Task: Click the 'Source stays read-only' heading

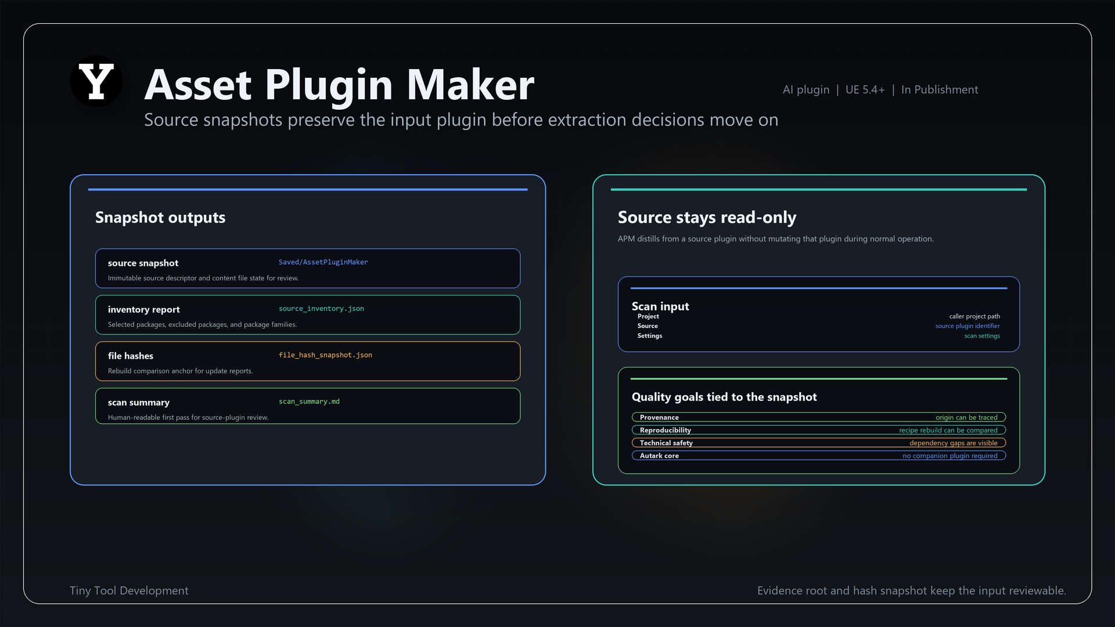Action: click(707, 217)
